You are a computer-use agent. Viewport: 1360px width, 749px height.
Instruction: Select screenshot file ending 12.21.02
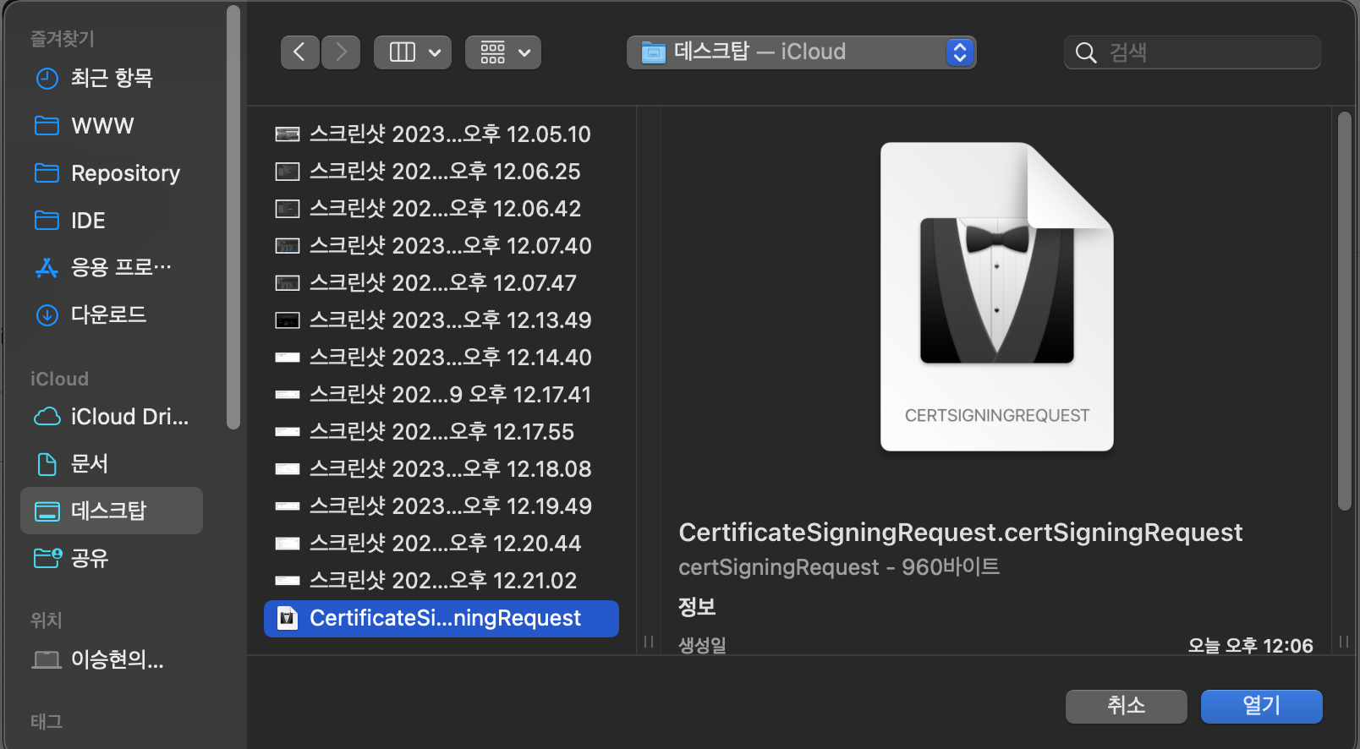coord(441,581)
